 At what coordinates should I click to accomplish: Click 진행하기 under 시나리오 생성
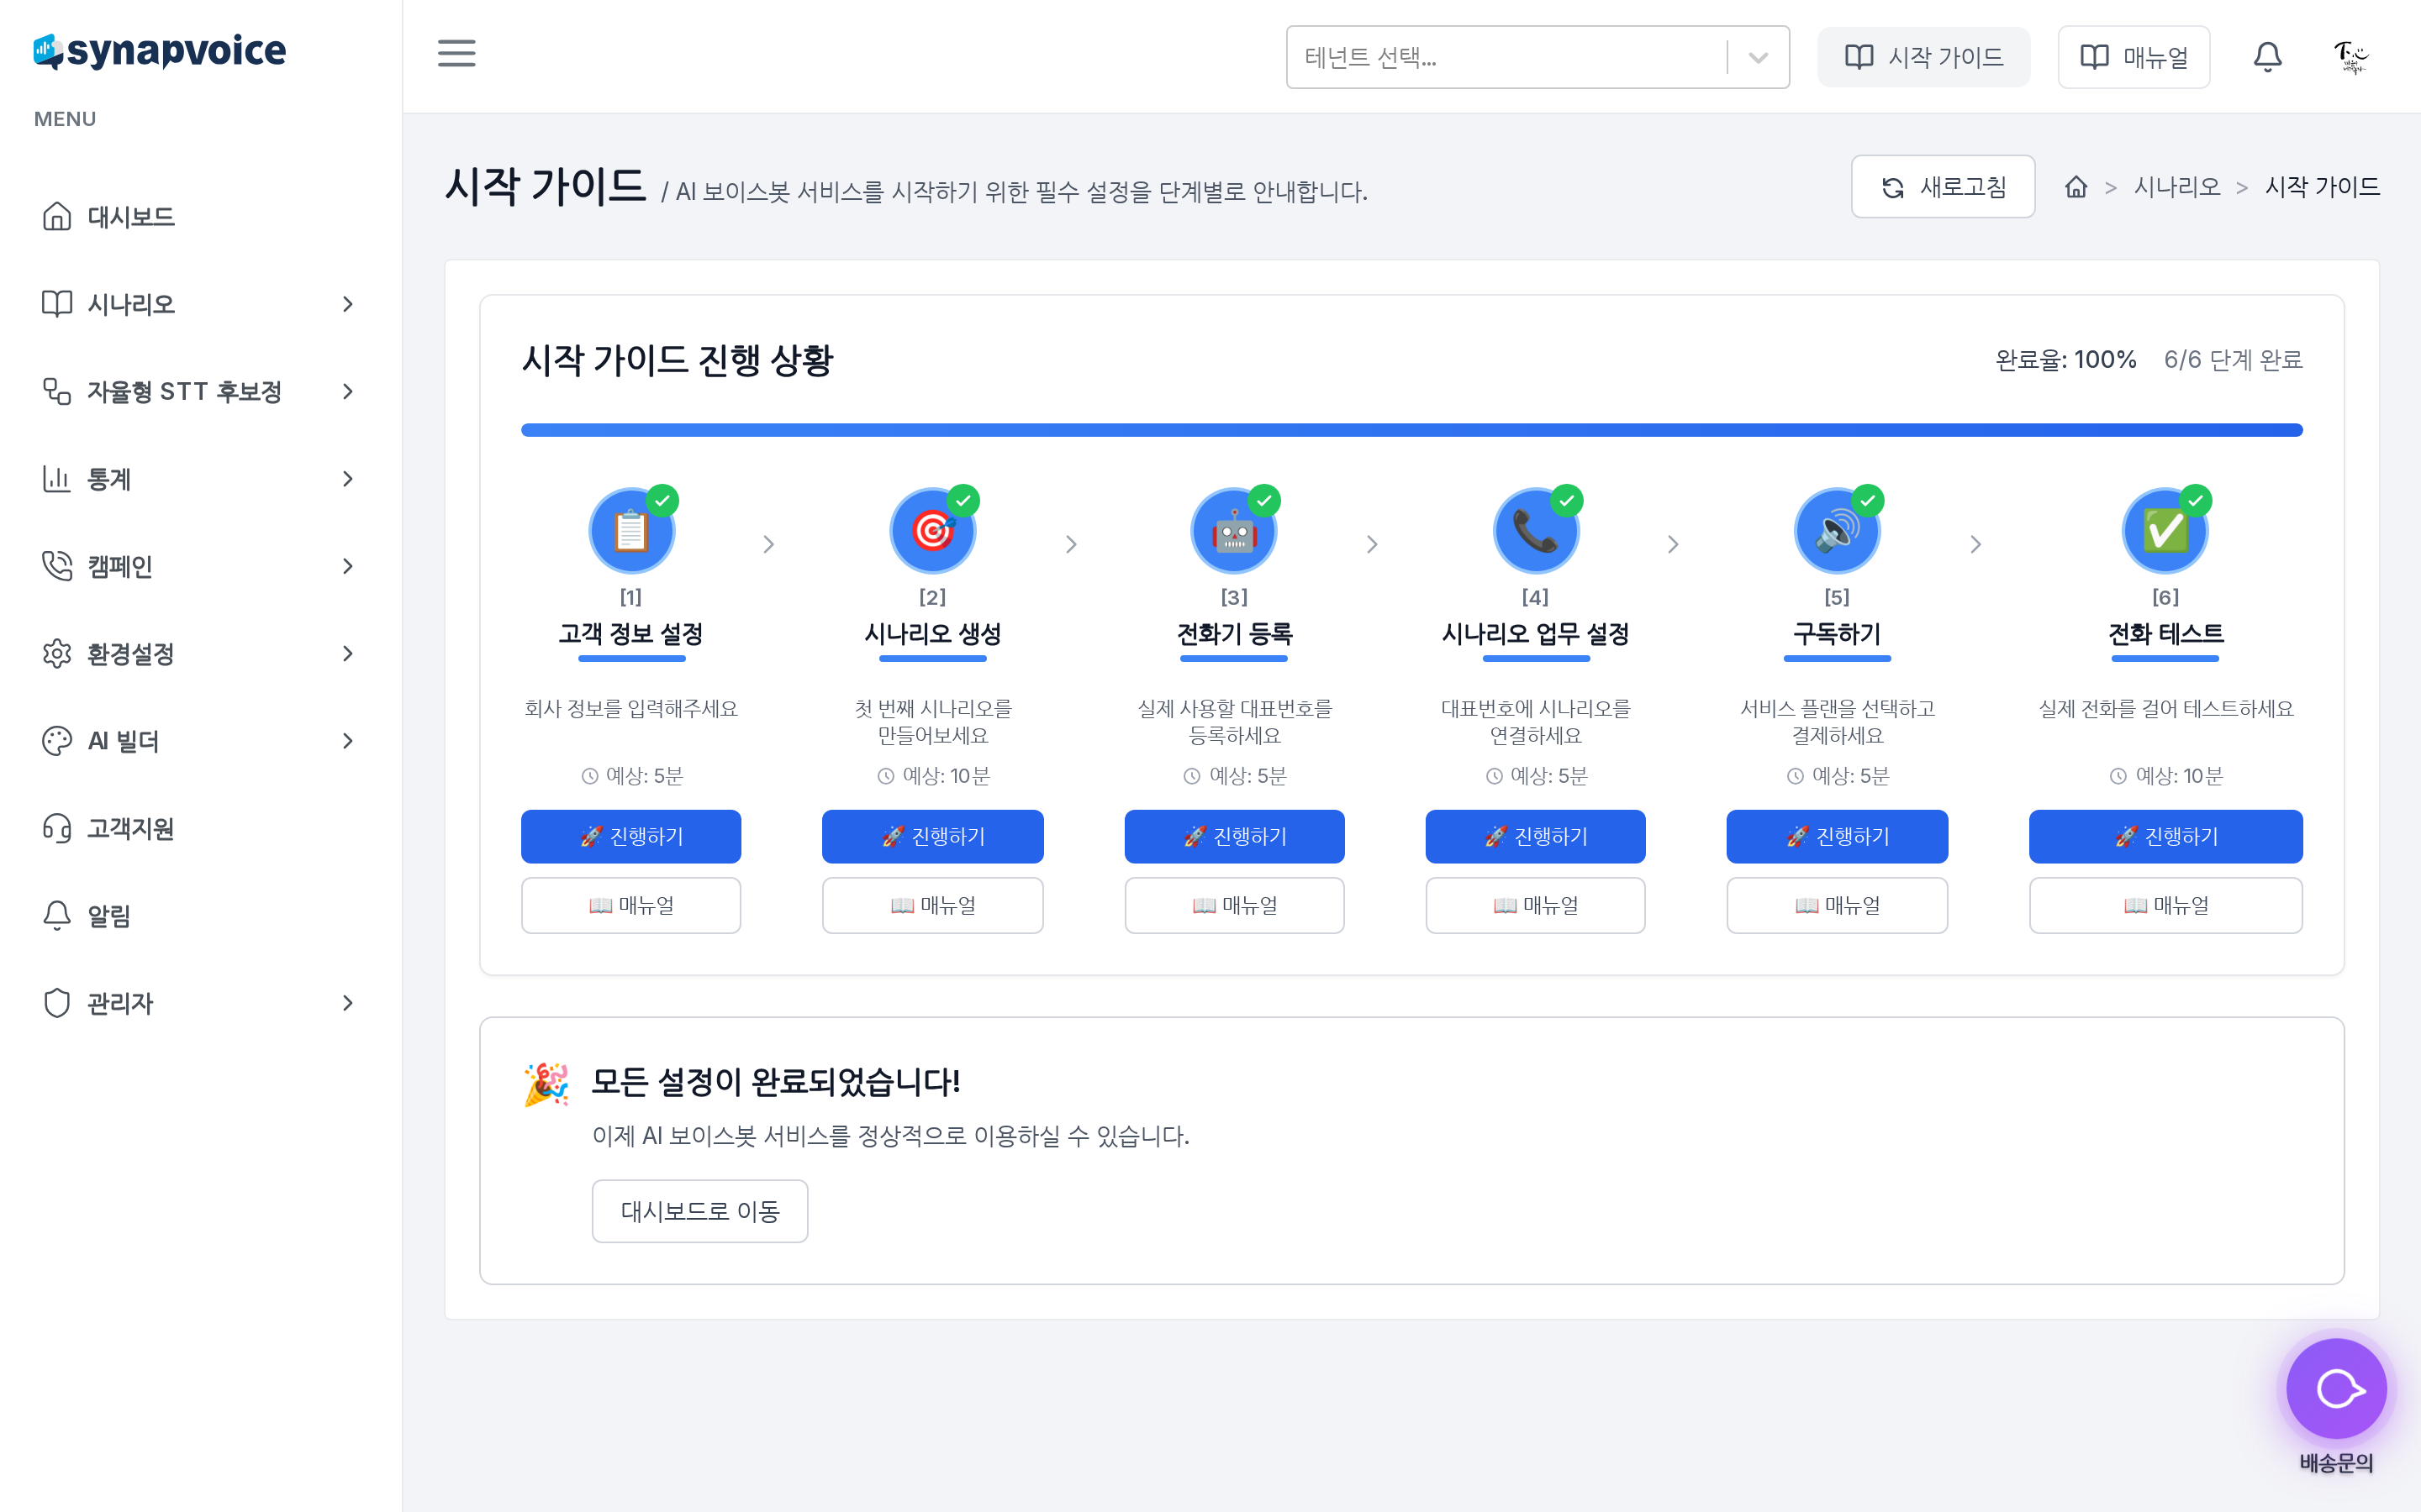(932, 836)
